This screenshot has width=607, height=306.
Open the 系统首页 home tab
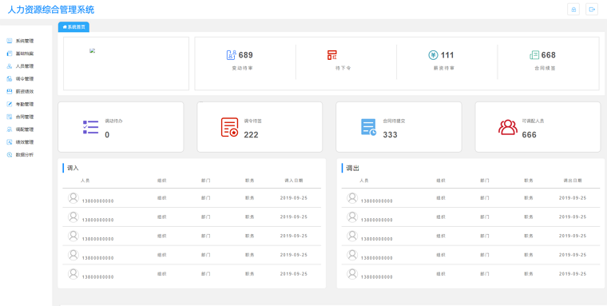pos(74,26)
